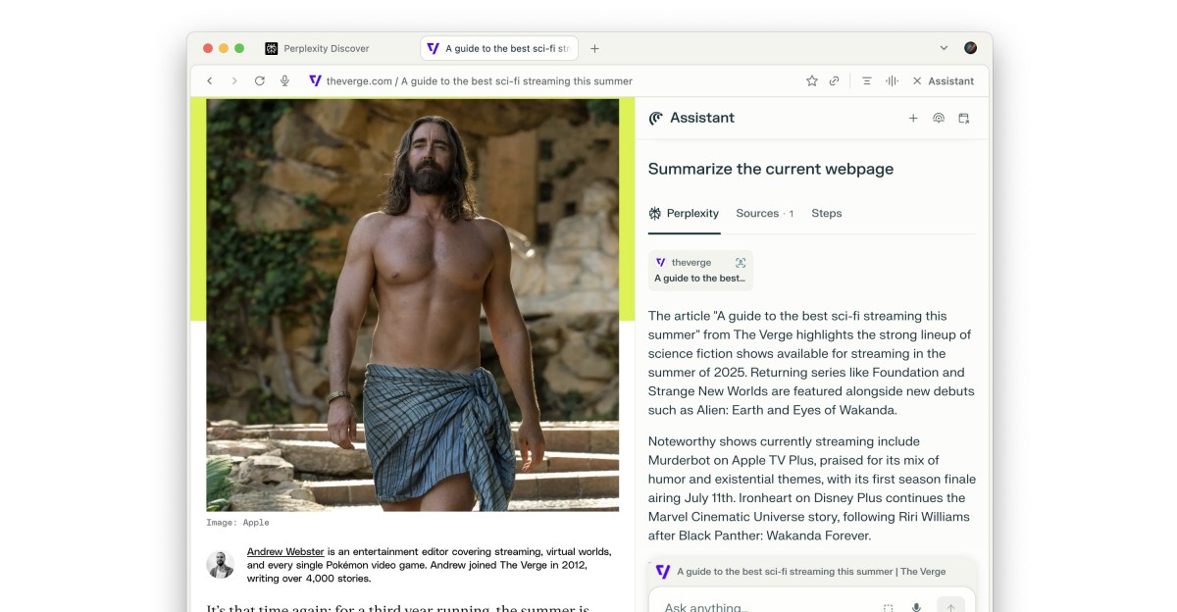This screenshot has width=1177, height=612.
Task: Toggle voice dictation in the Ask anything box
Action: tap(916, 607)
